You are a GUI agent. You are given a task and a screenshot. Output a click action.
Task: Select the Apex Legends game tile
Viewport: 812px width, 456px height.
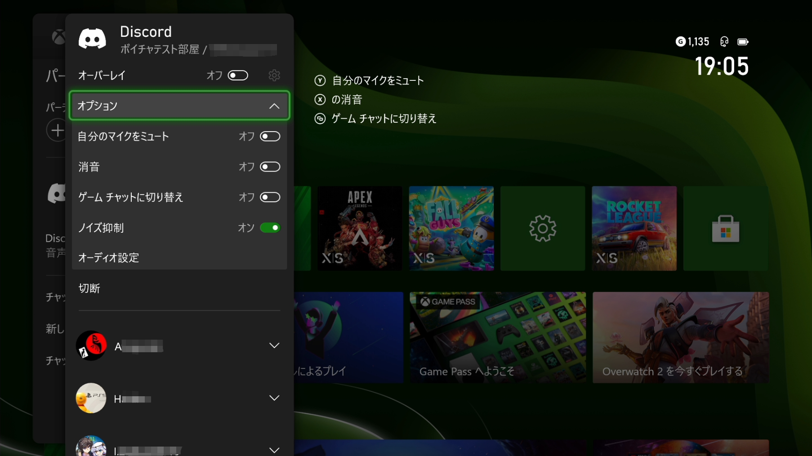pos(360,228)
